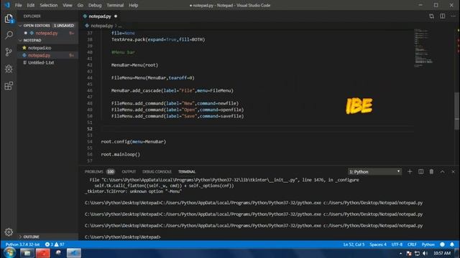Open the Help menu

(134, 5)
